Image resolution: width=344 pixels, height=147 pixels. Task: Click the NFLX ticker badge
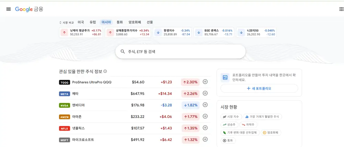tap(65, 128)
